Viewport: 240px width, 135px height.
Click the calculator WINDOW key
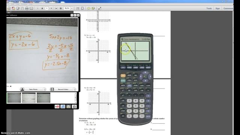tap(129, 67)
